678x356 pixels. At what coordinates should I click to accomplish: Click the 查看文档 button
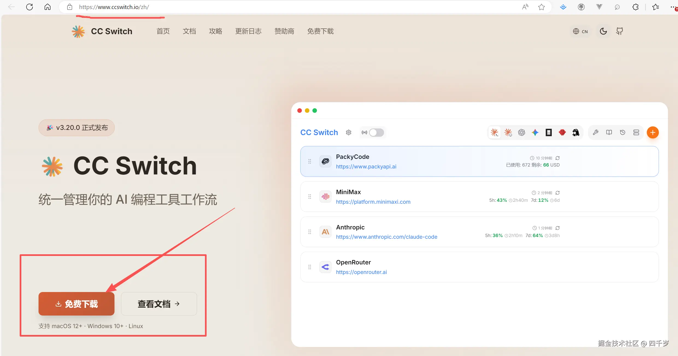(x=159, y=304)
